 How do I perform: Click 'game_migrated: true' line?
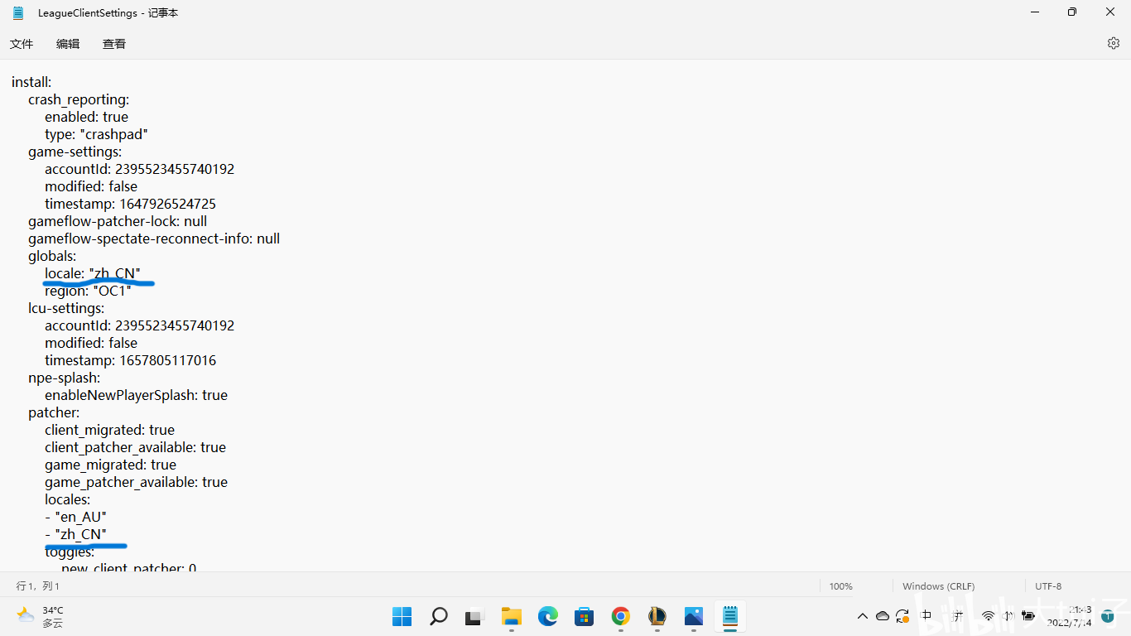point(110,465)
